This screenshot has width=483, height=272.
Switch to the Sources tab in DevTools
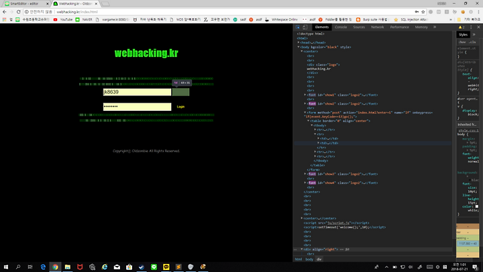359,27
